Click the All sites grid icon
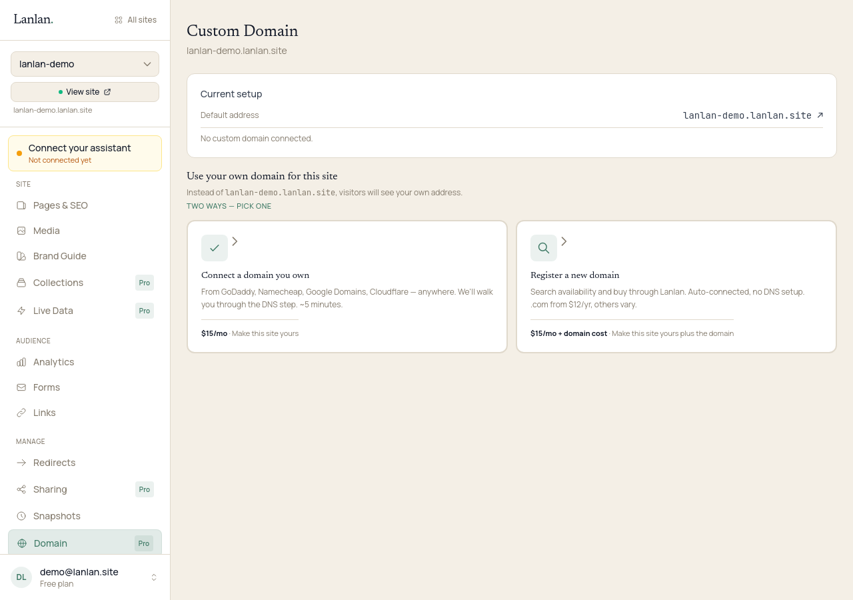This screenshot has width=853, height=600. click(x=119, y=20)
